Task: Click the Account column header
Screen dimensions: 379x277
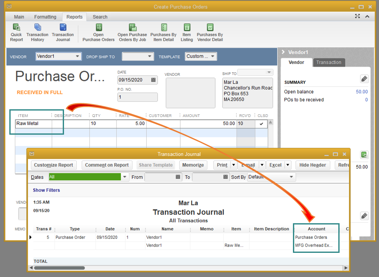Action: click(x=316, y=229)
